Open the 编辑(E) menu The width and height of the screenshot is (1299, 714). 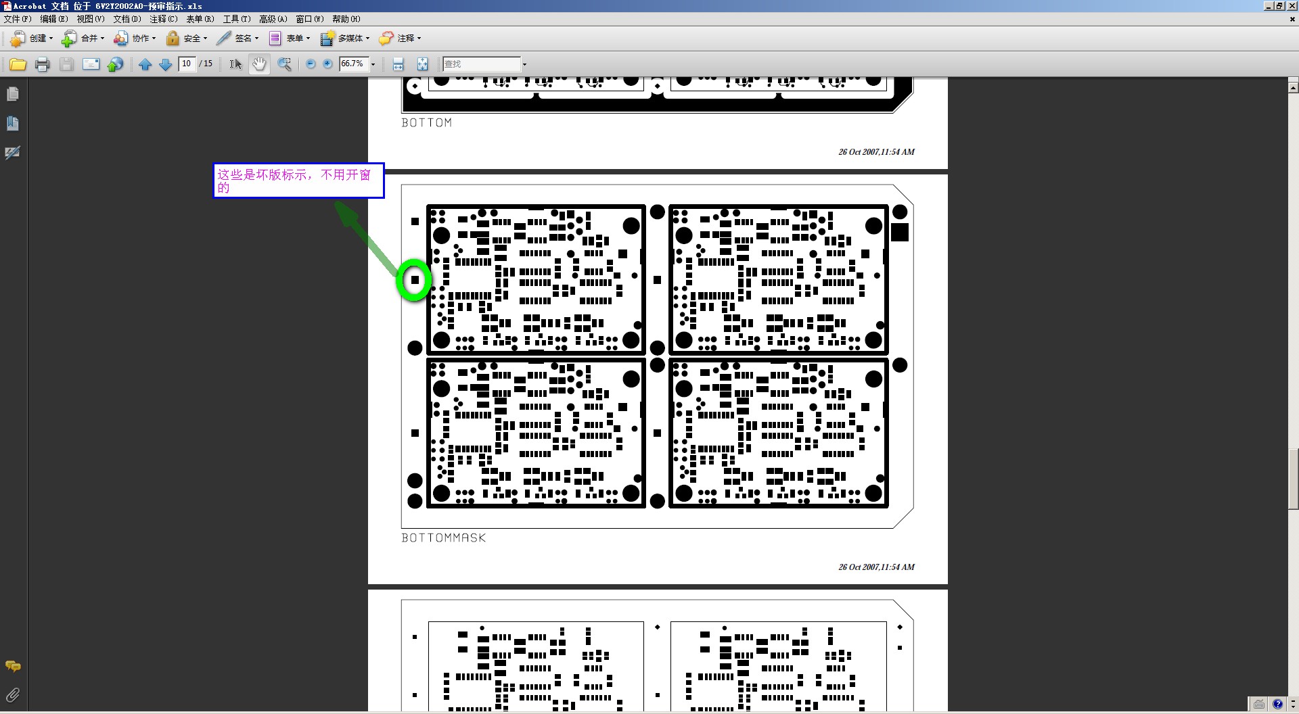point(54,19)
